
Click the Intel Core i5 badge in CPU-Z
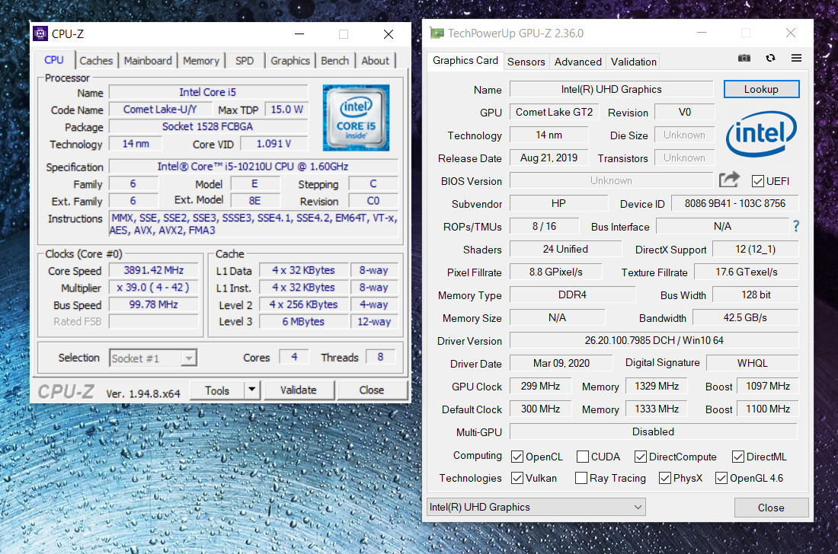(356, 117)
